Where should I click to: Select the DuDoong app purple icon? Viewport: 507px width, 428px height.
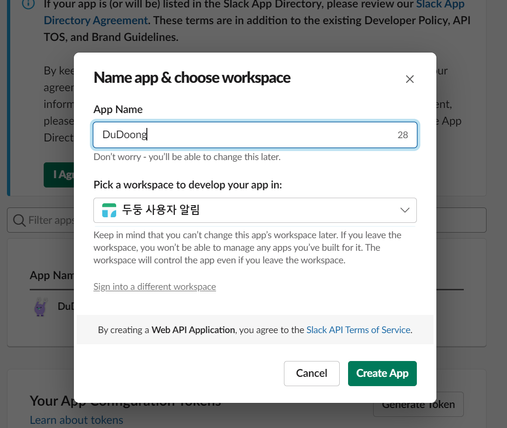[40, 306]
